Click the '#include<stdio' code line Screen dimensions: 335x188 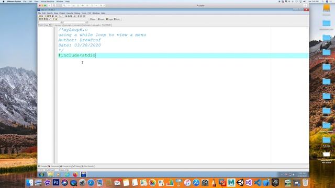[77, 55]
